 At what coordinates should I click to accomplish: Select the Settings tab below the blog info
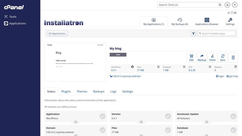click(128, 91)
